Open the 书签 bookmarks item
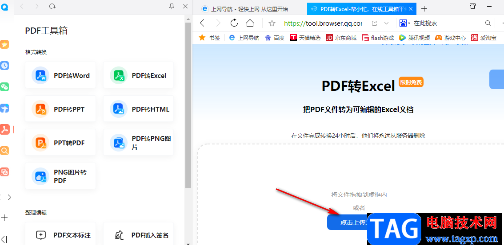The width and height of the screenshot is (504, 245). point(210,38)
